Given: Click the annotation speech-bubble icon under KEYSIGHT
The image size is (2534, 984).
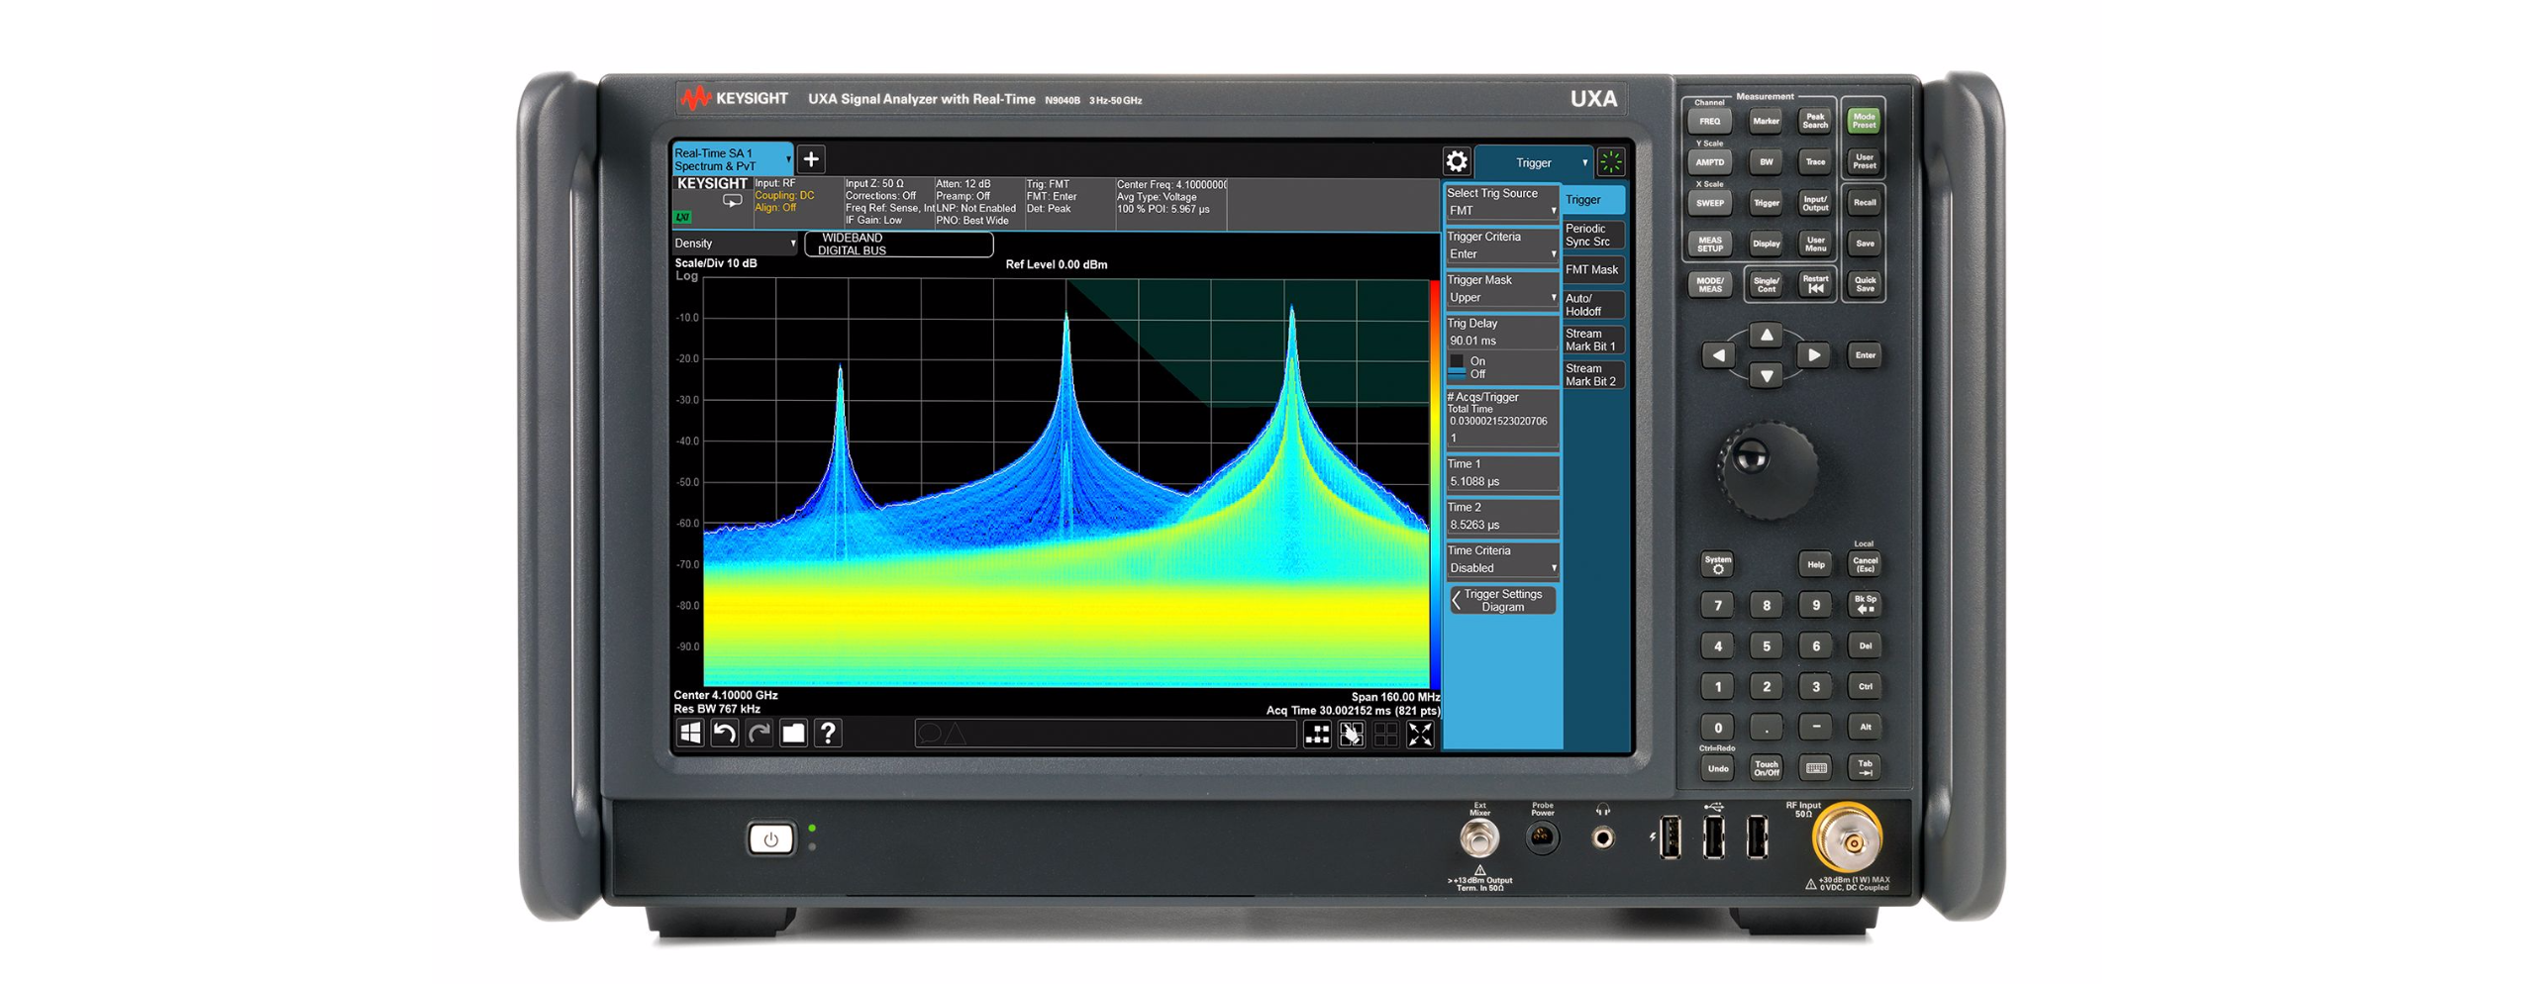Looking at the screenshot, I should coord(732,201).
